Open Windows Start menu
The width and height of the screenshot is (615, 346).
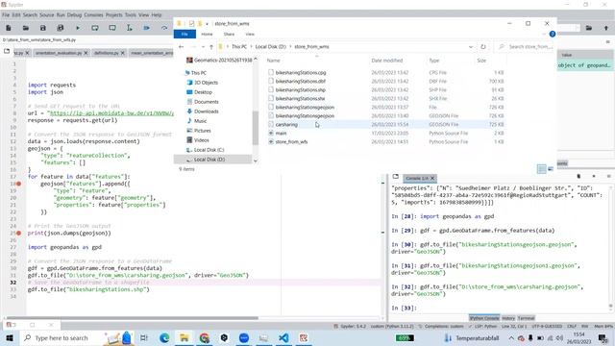click(x=9, y=337)
